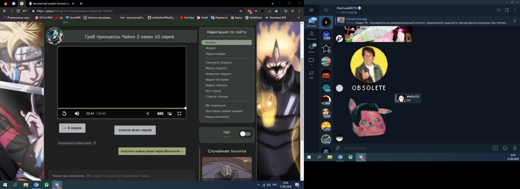The image size is (520, 189).
Task: Mute the video player volume
Action: pyautogui.click(x=77, y=114)
